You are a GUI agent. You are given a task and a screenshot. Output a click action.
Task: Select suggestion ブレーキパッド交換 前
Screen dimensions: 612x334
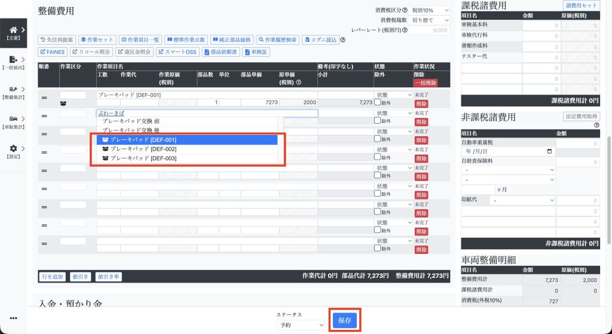(x=187, y=121)
